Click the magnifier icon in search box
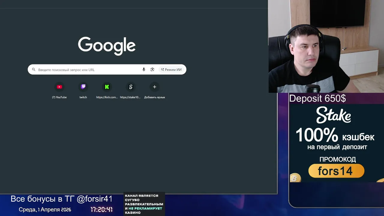384x216 pixels. 34,70
